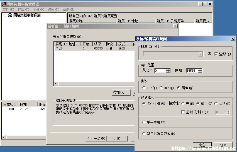The image size is (237, 152).
Task: Select the UDP(U) protocol radio
Action: 161,88
